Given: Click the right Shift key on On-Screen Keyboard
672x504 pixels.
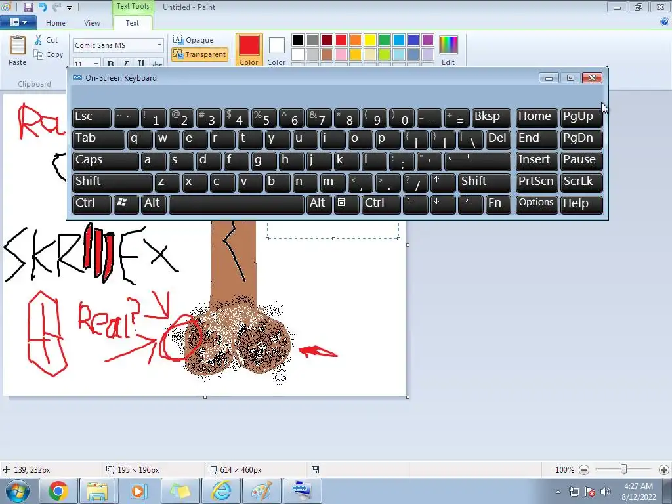Looking at the screenshot, I should click(x=484, y=182).
